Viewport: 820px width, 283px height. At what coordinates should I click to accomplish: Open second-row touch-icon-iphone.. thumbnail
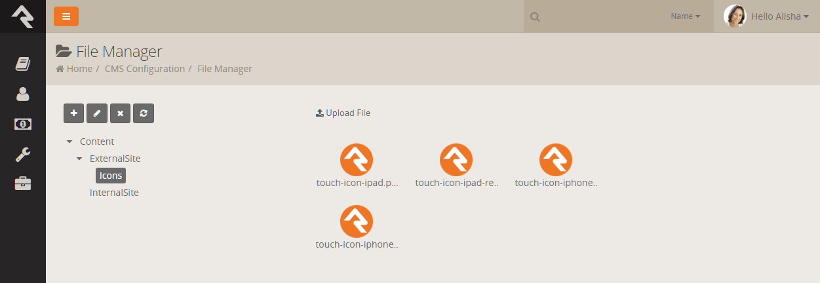[x=357, y=221]
